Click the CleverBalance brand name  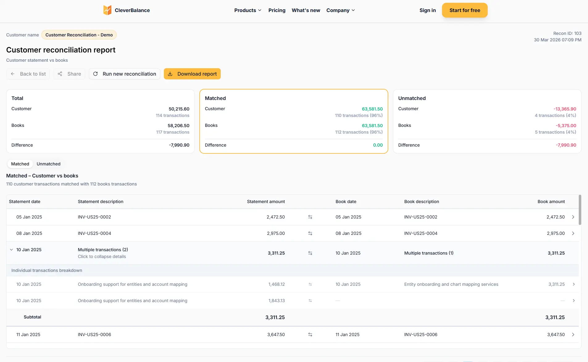(132, 10)
